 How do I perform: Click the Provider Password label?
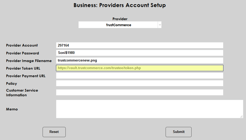click(22, 53)
